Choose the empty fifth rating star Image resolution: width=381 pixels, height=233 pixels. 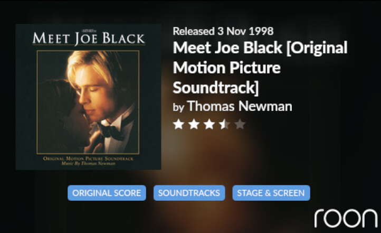click(240, 125)
